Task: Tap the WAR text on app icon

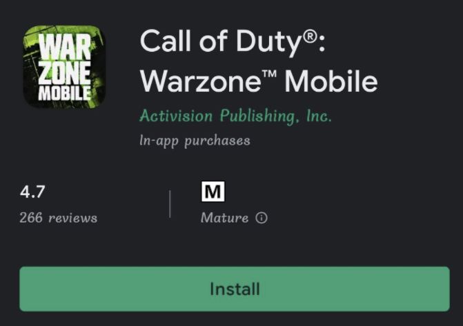Action: tap(65, 47)
